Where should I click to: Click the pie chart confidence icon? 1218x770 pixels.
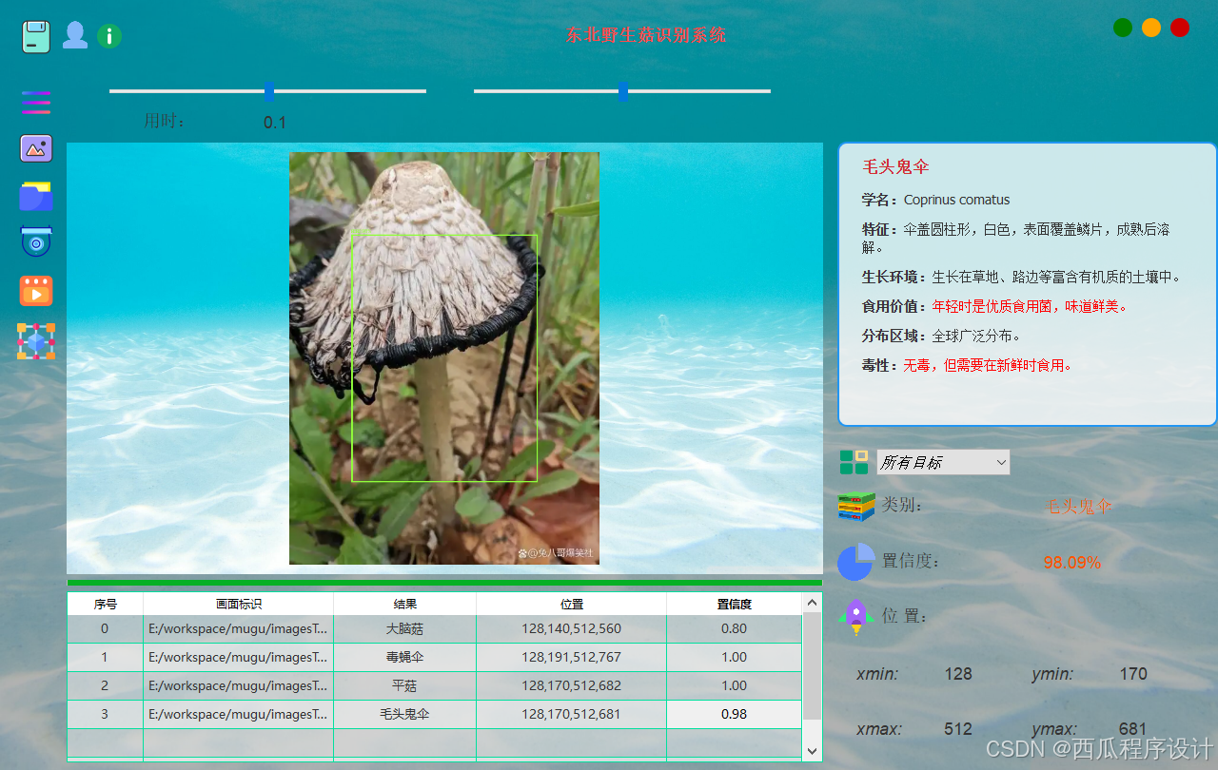856,562
